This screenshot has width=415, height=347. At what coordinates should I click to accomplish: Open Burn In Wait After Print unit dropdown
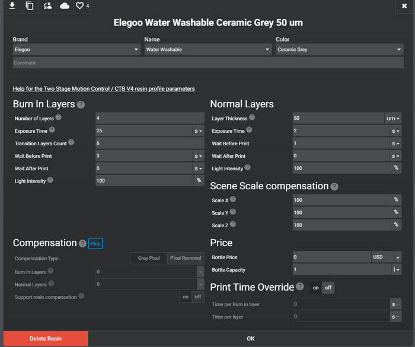198,168
